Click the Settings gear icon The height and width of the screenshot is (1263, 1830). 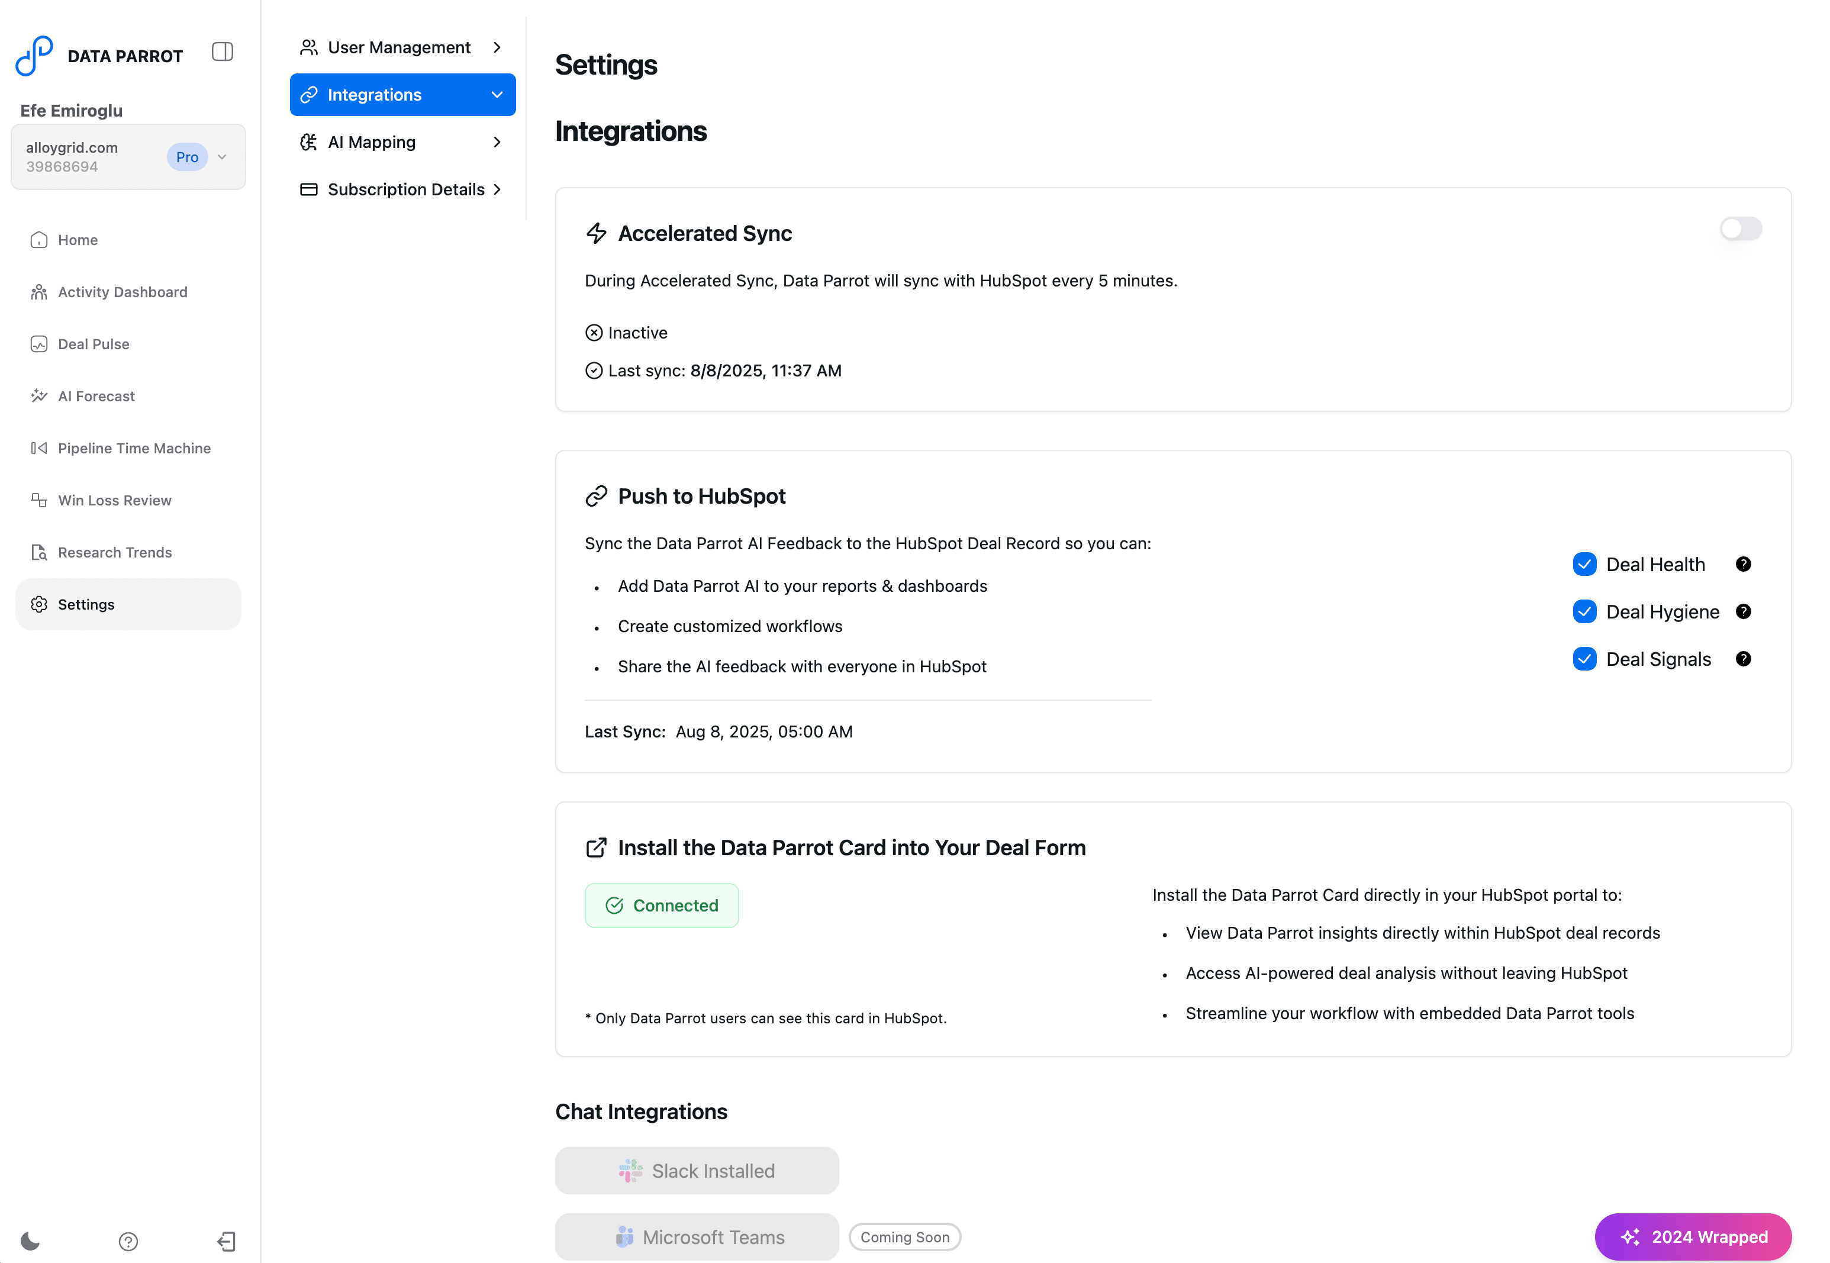[x=39, y=605]
